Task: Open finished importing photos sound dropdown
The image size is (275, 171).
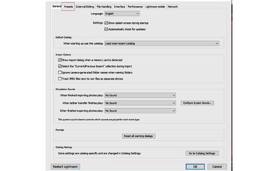Action: point(140,95)
